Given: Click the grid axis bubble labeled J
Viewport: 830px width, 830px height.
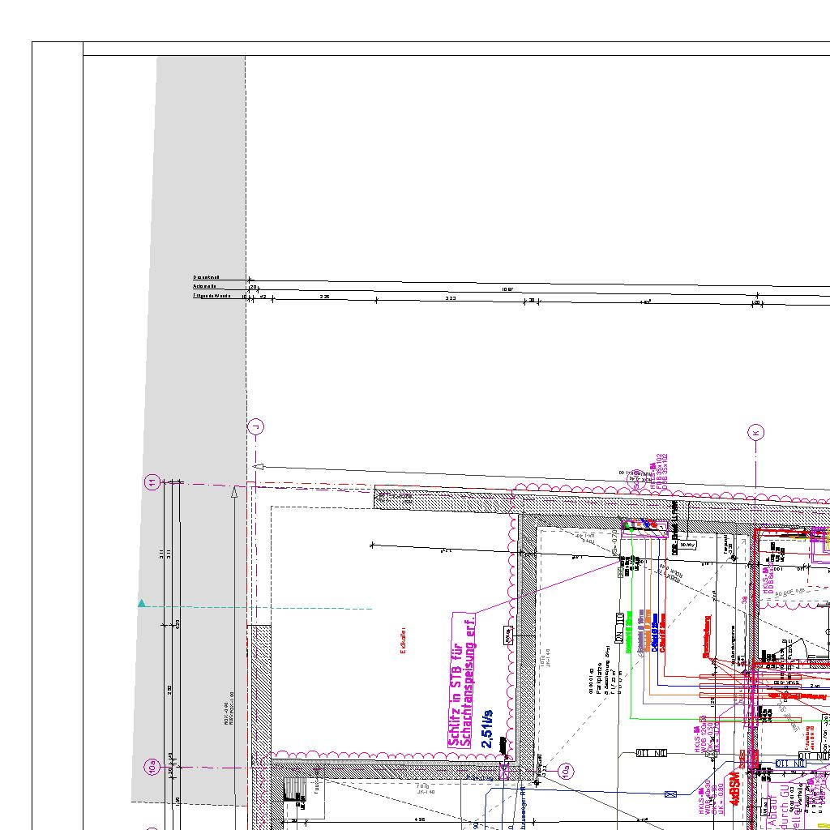Looking at the screenshot, I should (x=255, y=427).
